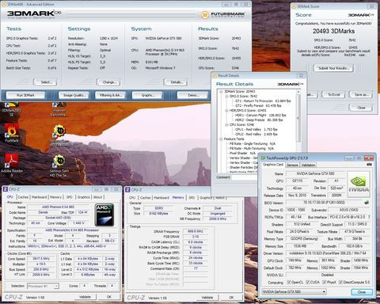The image size is (380, 304).
Task: Switch to the Validation tab in GPU-Z
Action: (x=308, y=165)
